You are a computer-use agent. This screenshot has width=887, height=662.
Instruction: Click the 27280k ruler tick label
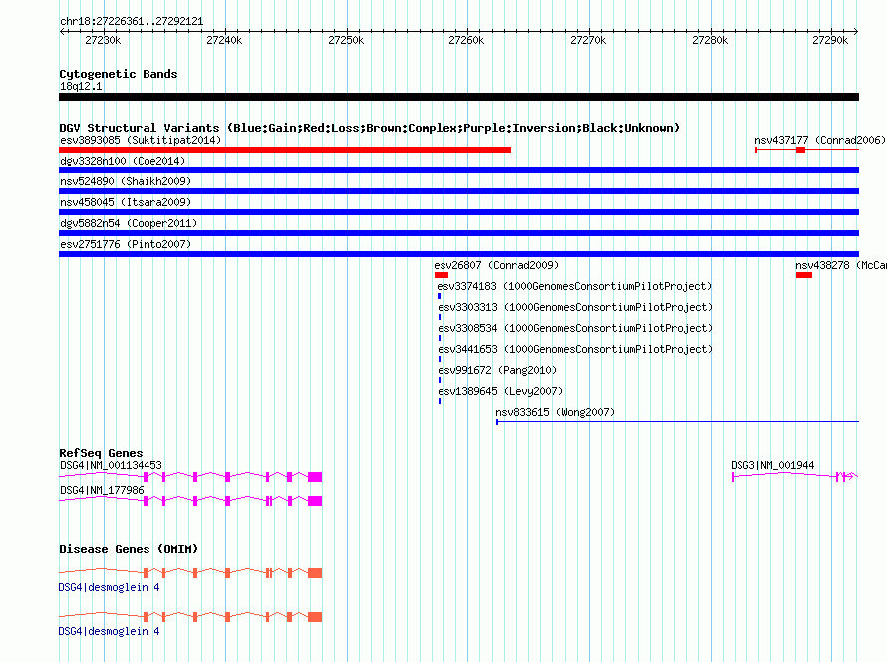click(x=710, y=40)
